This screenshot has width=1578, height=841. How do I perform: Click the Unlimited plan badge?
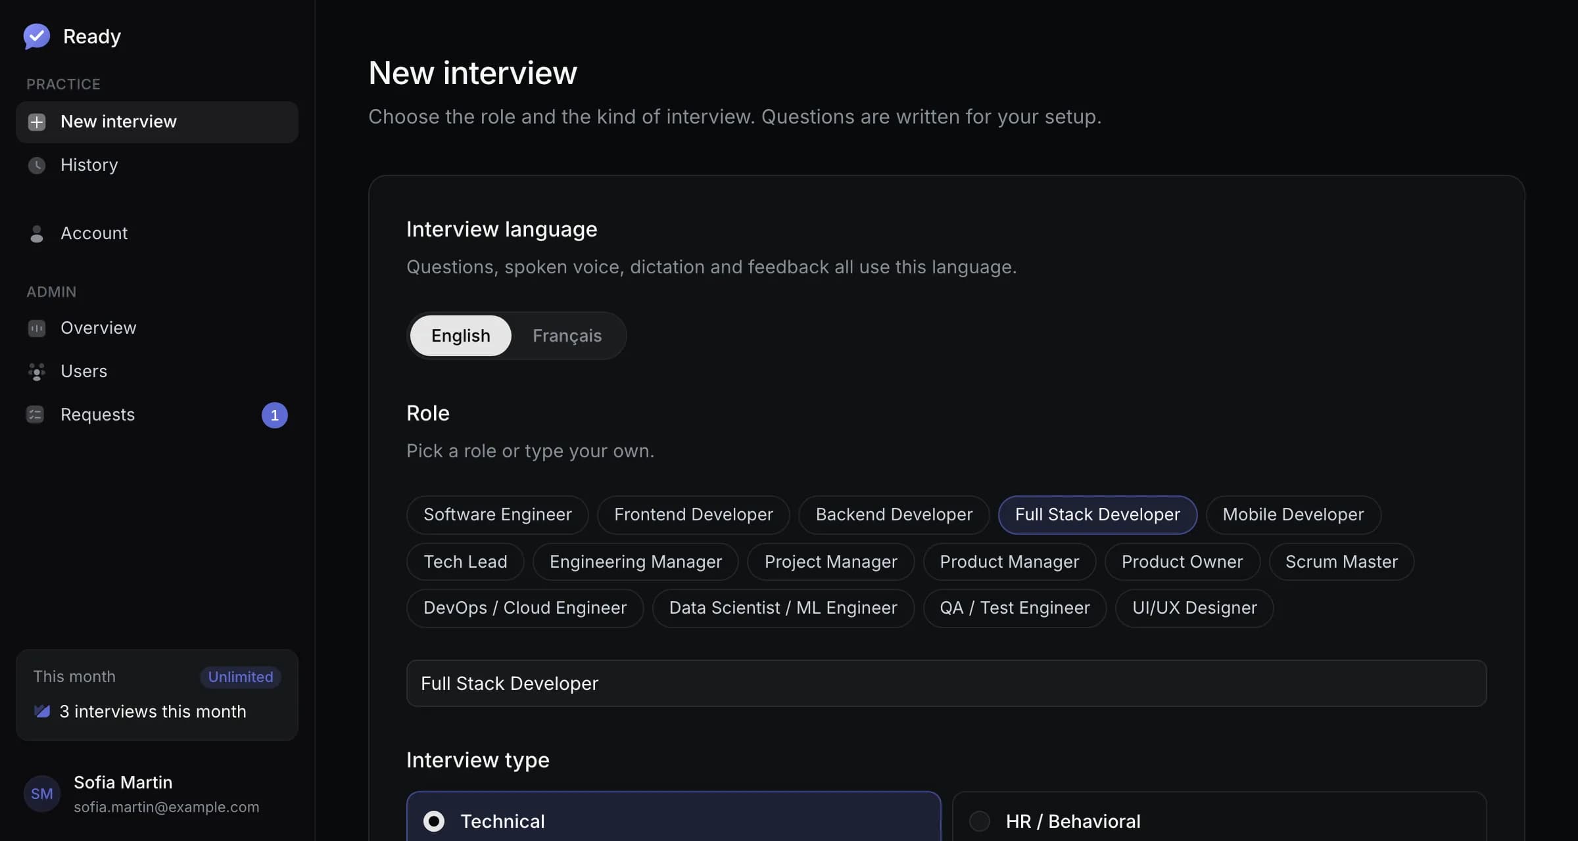click(x=241, y=677)
